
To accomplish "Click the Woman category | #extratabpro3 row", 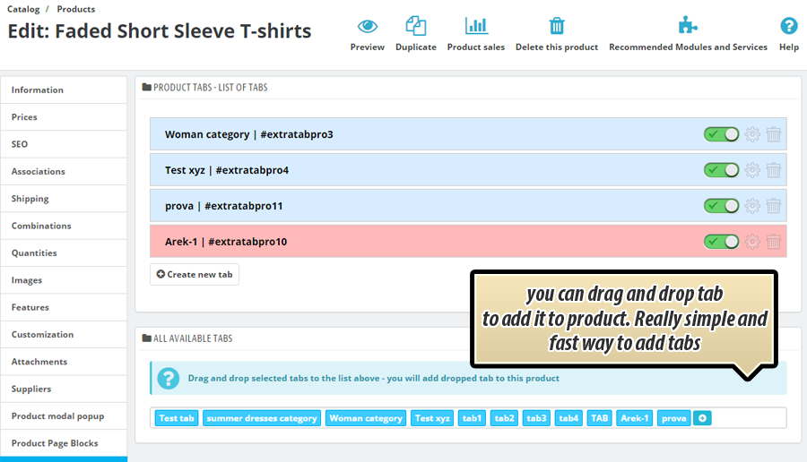I will pyautogui.click(x=468, y=134).
